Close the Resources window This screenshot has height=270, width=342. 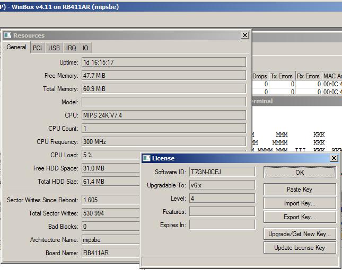[x=244, y=35]
